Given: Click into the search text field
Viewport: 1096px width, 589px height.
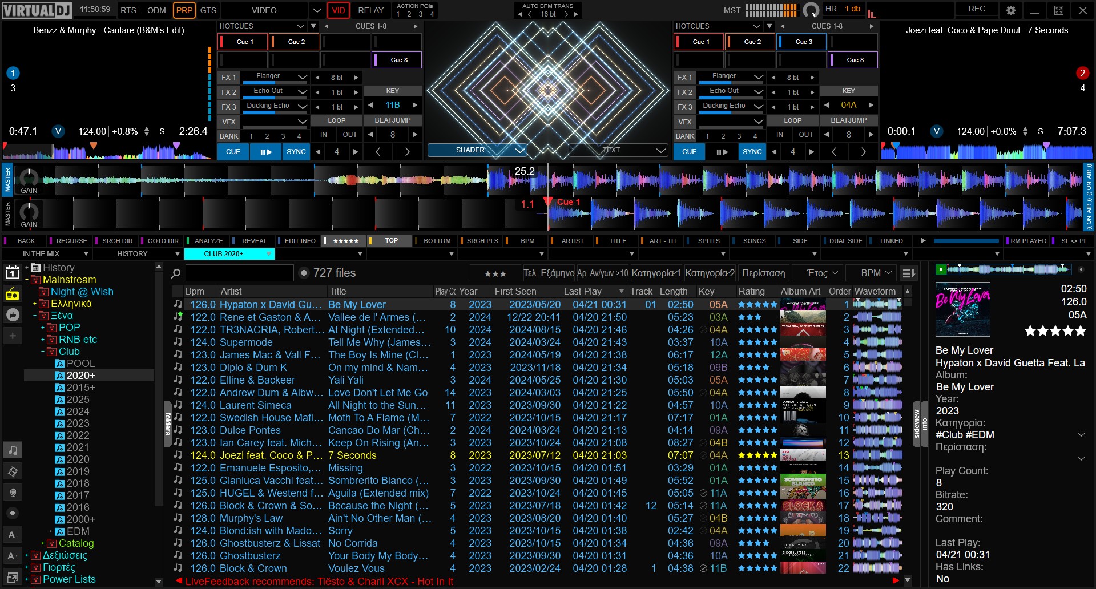Looking at the screenshot, I should pos(239,273).
